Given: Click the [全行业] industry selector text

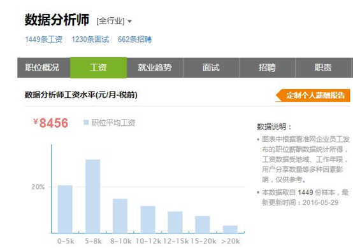Looking at the screenshot, I should 110,22.
